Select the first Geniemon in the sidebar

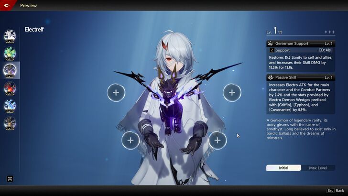[x=10, y=35]
